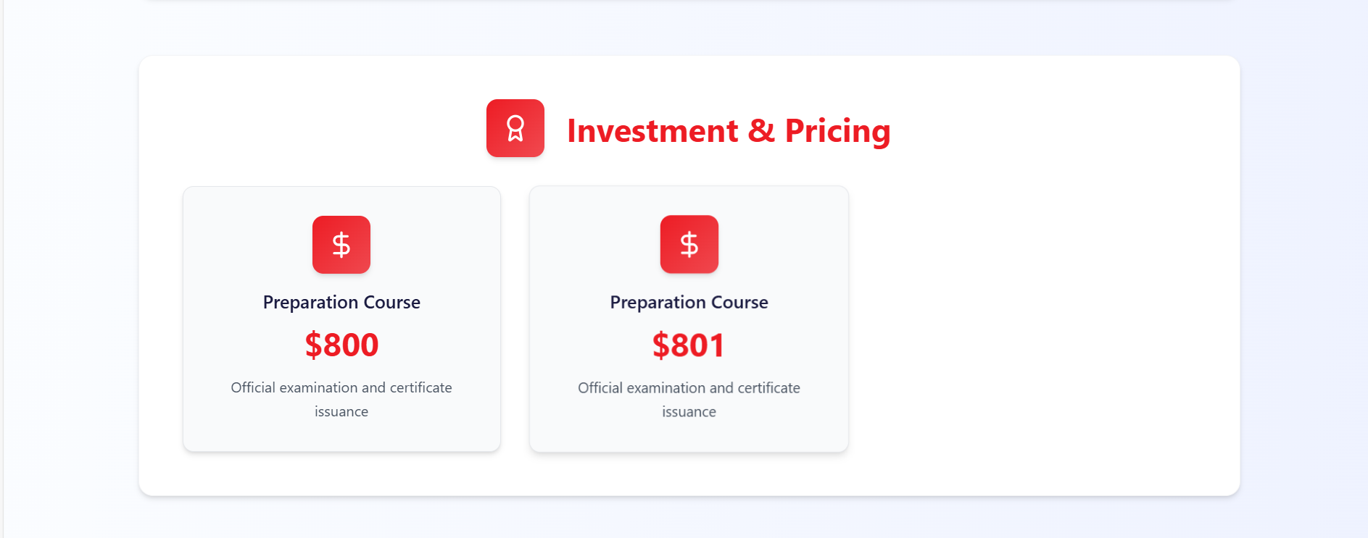Click the word issuance in the $800 card
The width and height of the screenshot is (1368, 538).
pos(341,411)
